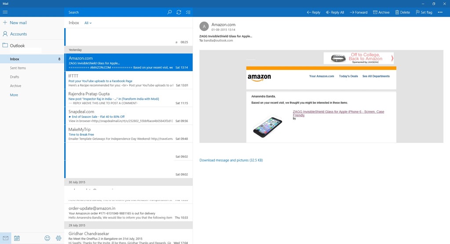Forward the open message
Viewport: 450px width, 244px height.
tap(359, 12)
